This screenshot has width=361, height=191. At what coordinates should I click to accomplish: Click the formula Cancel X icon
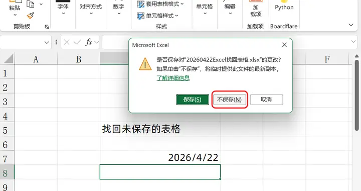(x=67, y=42)
